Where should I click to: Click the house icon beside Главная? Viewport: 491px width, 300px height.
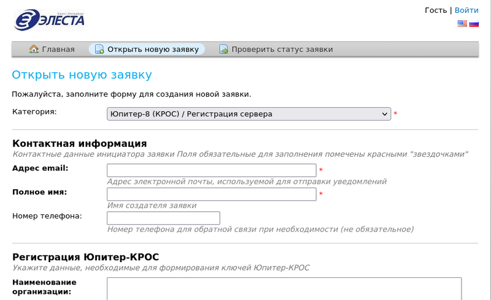pos(34,49)
